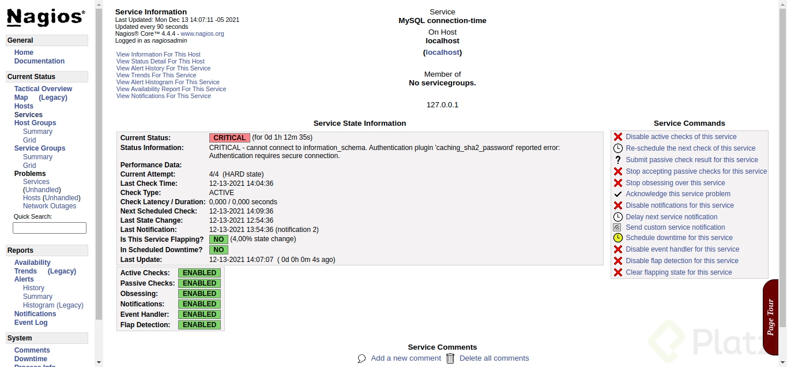Click the trash can icon for deleting comments
The image size is (787, 367).
[450, 358]
